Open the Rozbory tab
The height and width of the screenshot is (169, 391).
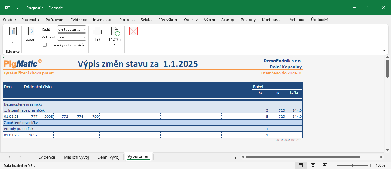pyautogui.click(x=248, y=20)
